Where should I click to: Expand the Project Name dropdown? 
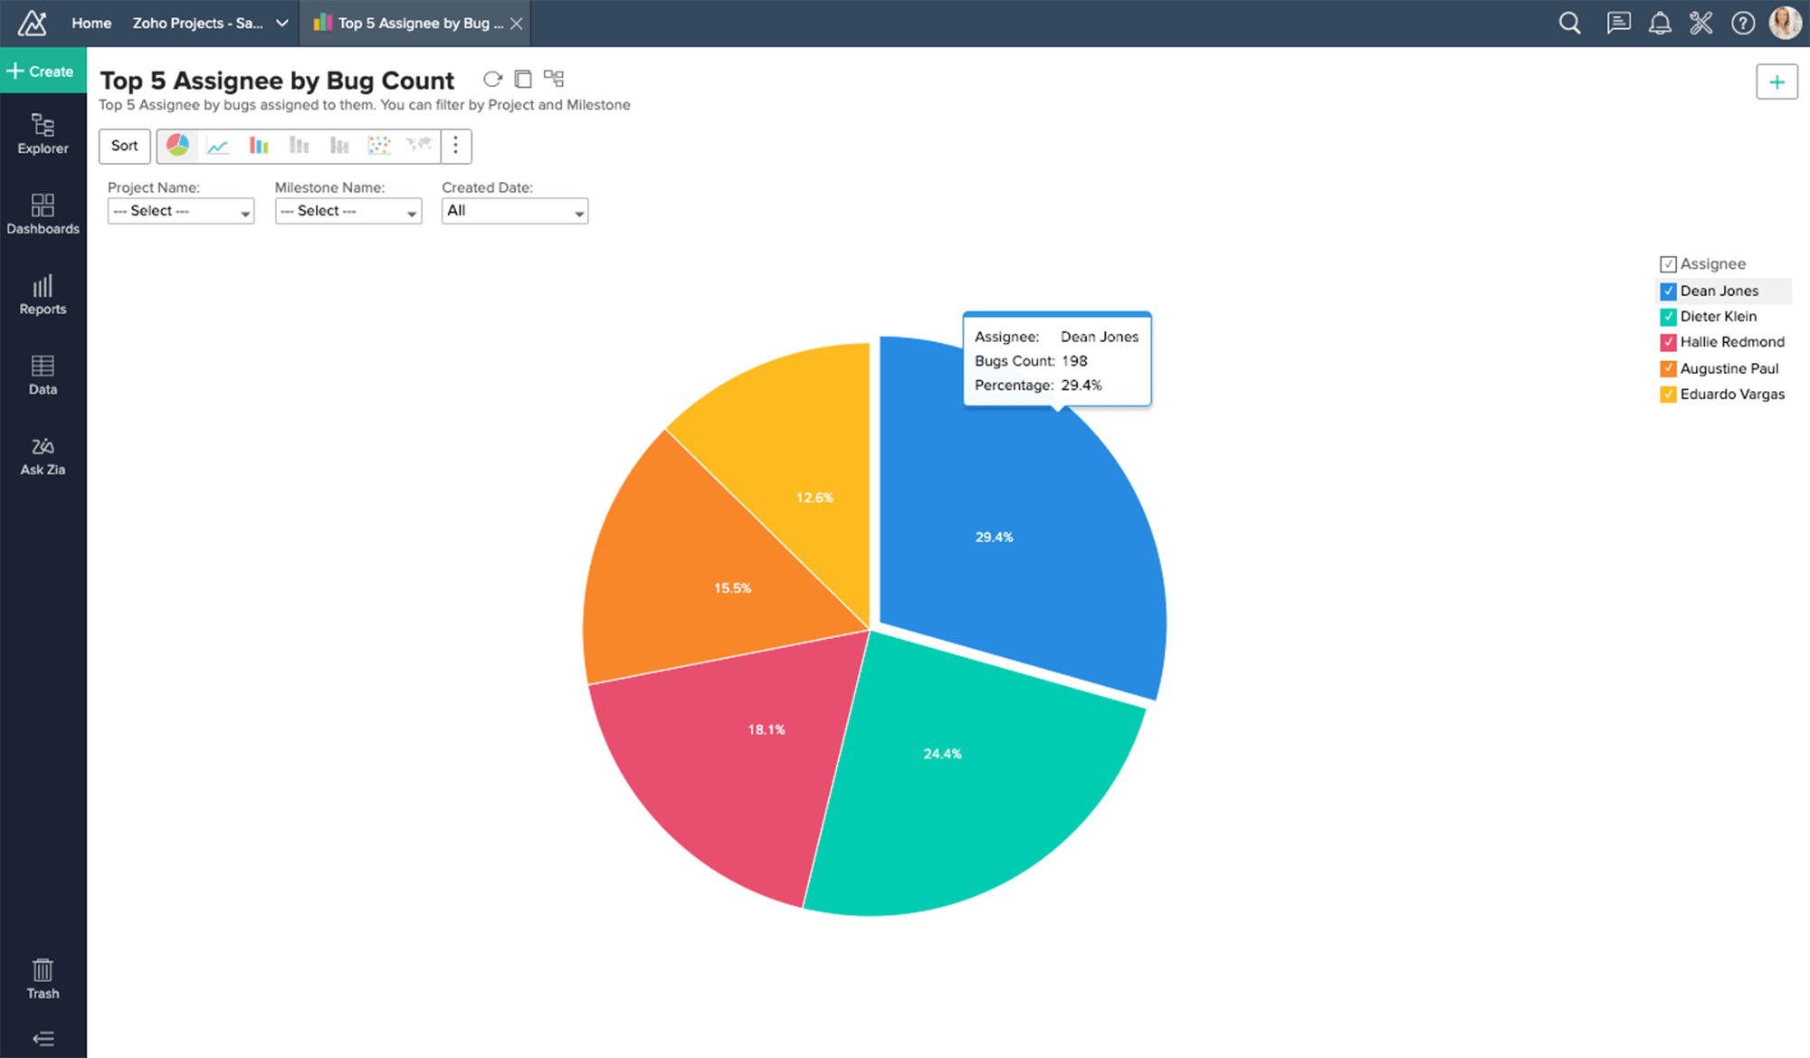pos(180,211)
